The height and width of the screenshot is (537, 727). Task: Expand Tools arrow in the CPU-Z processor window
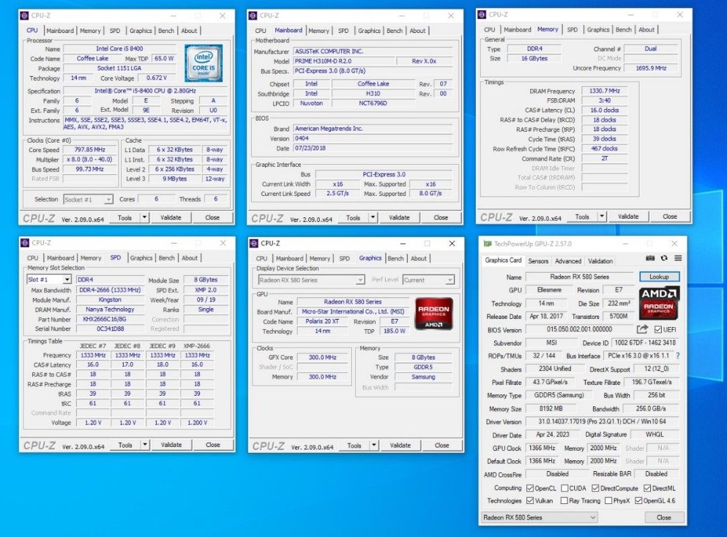[144, 217]
